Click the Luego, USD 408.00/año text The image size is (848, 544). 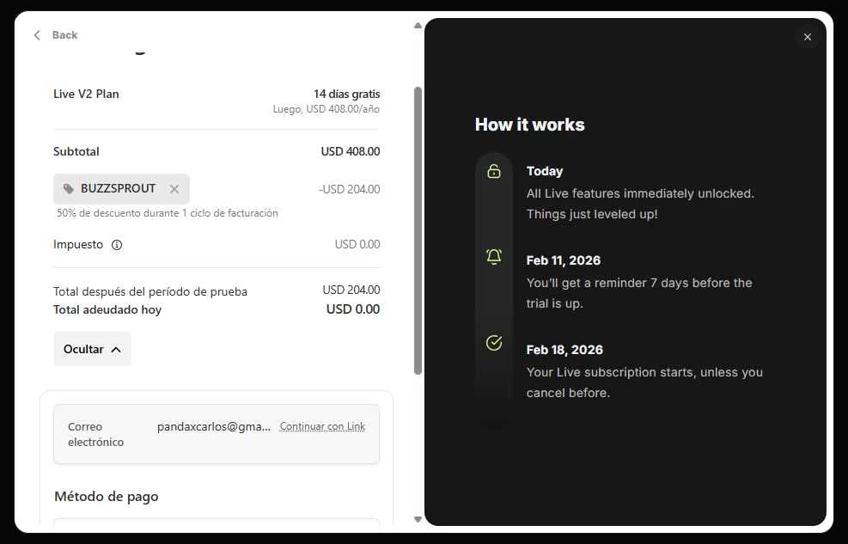[x=326, y=109]
